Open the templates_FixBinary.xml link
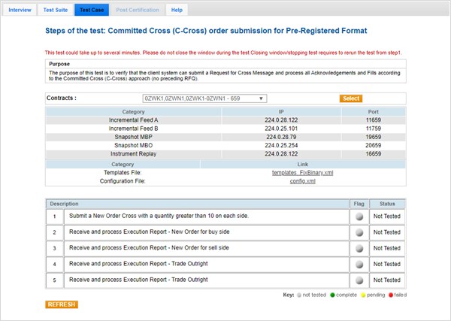This screenshot has height=321, width=451. point(291,172)
